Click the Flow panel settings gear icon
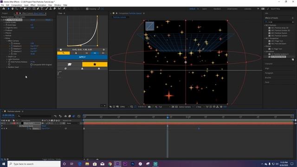The height and width of the screenshot is (167, 297). 103,50
